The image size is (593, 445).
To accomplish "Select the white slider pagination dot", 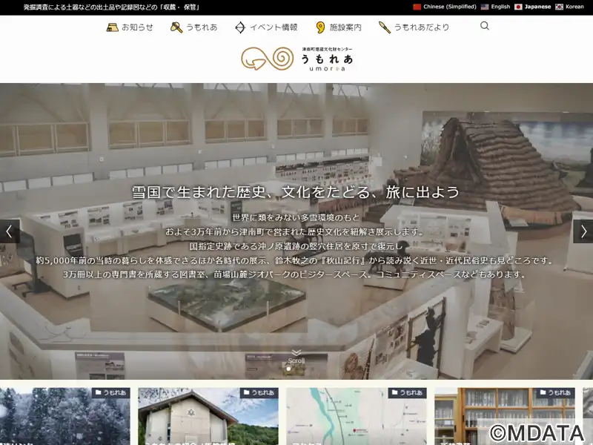I will (x=288, y=369).
